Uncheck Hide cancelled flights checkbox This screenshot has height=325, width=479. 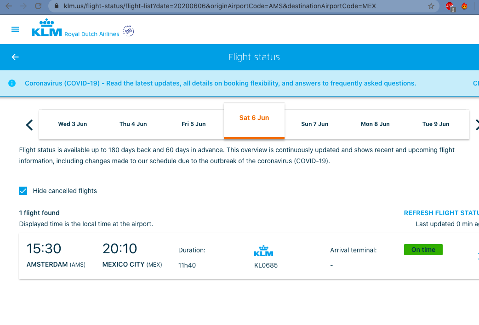coord(23,191)
